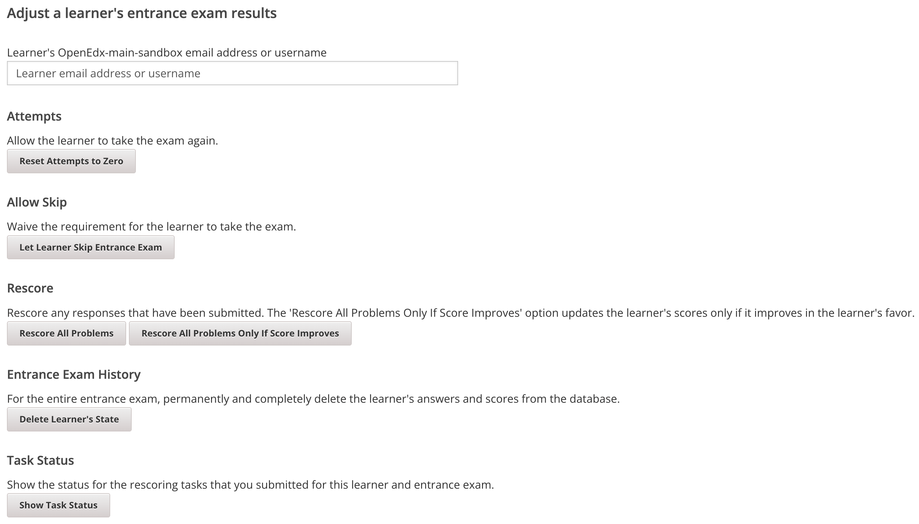Click the Reset Attempts to Zero button

[71, 161]
